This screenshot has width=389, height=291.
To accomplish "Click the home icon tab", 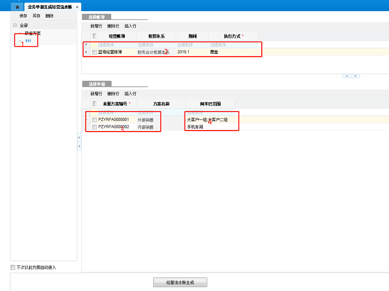I will point(18,7).
